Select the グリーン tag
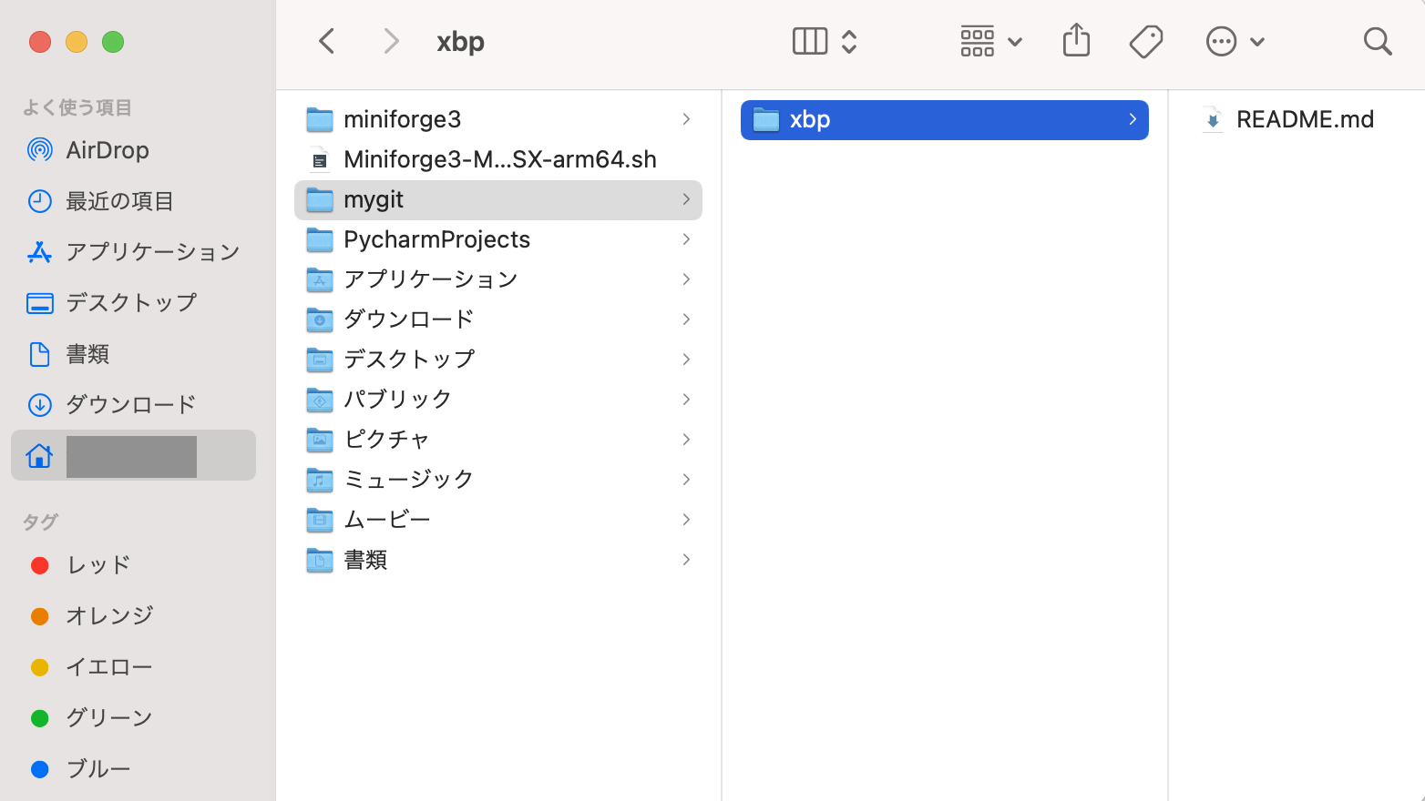 point(108,718)
